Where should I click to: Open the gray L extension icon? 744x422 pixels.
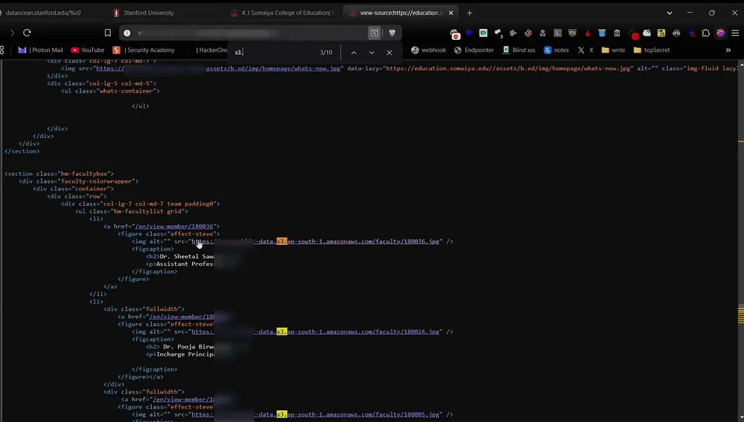pos(557,32)
